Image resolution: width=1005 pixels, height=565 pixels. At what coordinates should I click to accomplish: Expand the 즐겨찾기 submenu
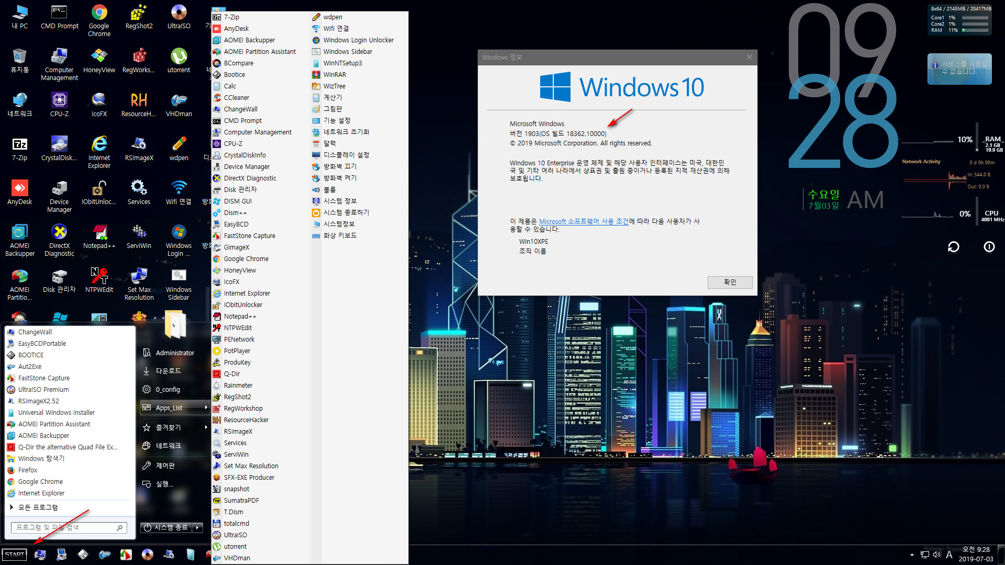[174, 427]
